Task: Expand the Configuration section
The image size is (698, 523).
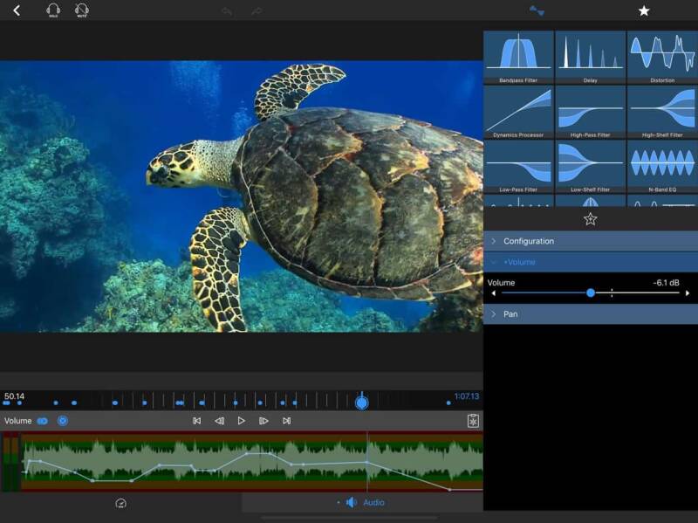Action: click(x=591, y=241)
